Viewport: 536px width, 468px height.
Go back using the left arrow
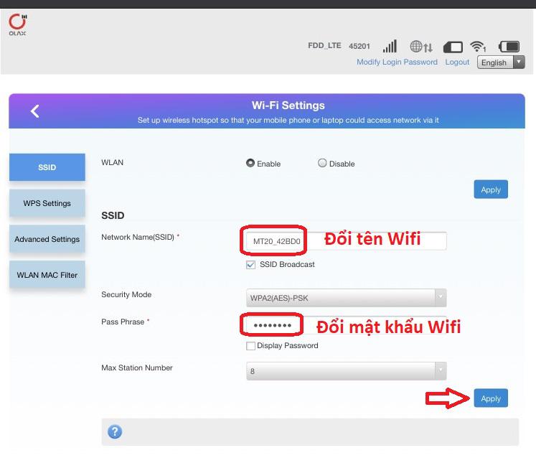click(x=35, y=111)
